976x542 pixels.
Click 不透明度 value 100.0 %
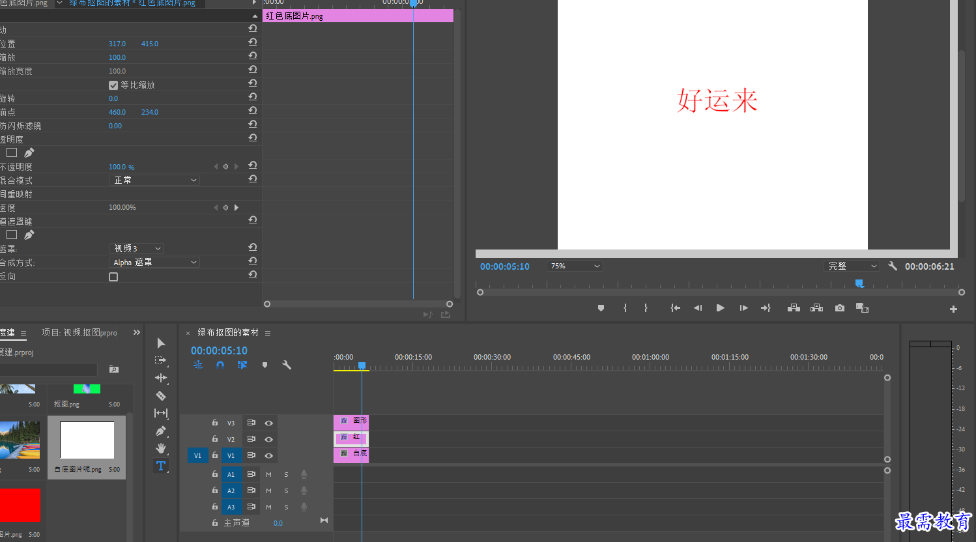[122, 167]
